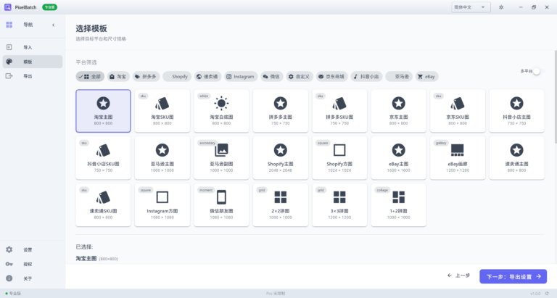Click the 专业版 badge in title bar
The image size is (557, 298).
point(49,7)
